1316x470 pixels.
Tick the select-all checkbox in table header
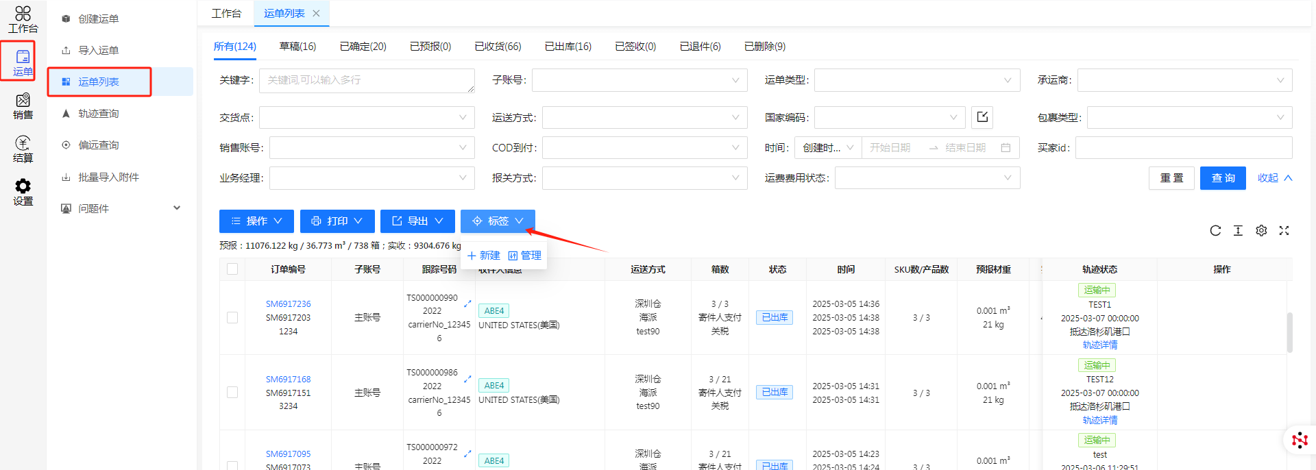[x=232, y=269]
